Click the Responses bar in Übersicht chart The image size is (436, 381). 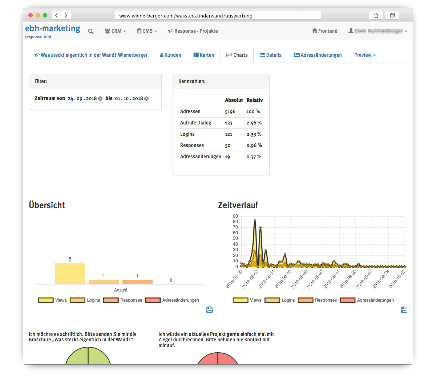point(137,282)
